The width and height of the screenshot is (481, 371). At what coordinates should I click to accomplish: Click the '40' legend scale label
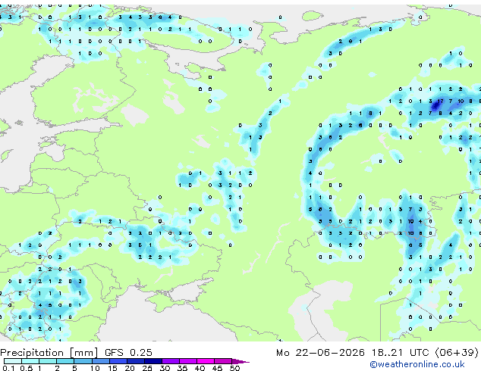coord(200,368)
